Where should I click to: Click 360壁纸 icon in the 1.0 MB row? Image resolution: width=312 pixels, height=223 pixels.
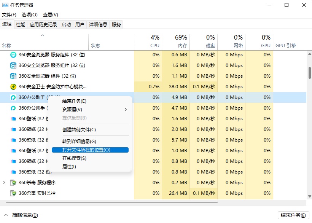(x=13, y=151)
